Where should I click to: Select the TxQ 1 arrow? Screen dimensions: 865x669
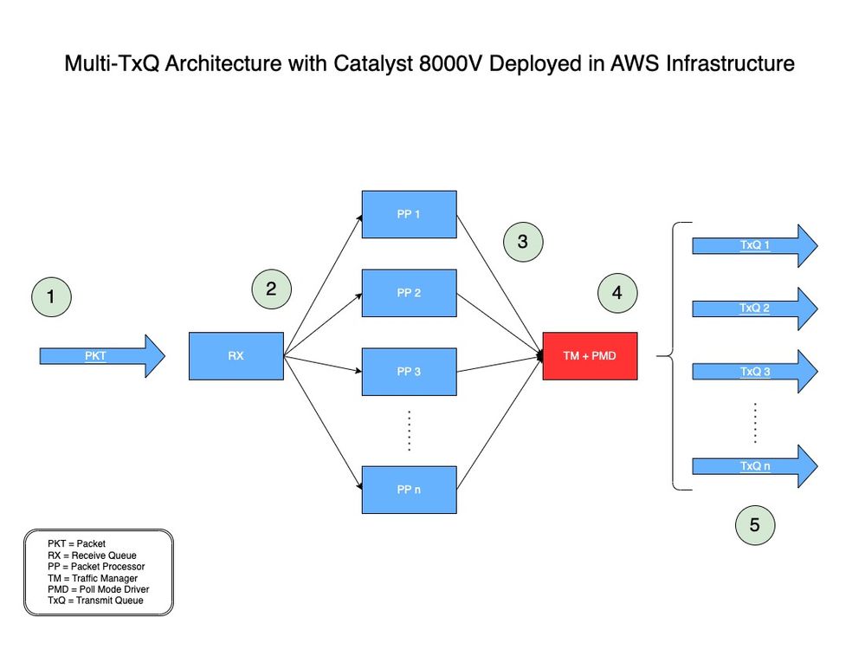(755, 245)
